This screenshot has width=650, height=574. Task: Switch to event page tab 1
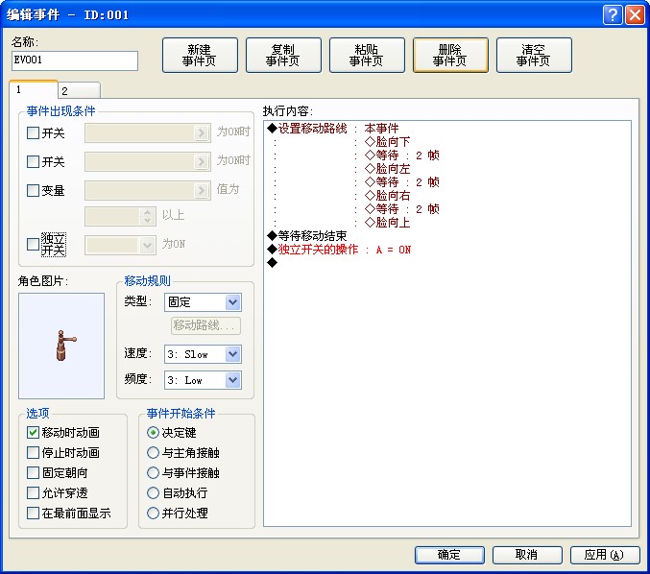[x=34, y=89]
